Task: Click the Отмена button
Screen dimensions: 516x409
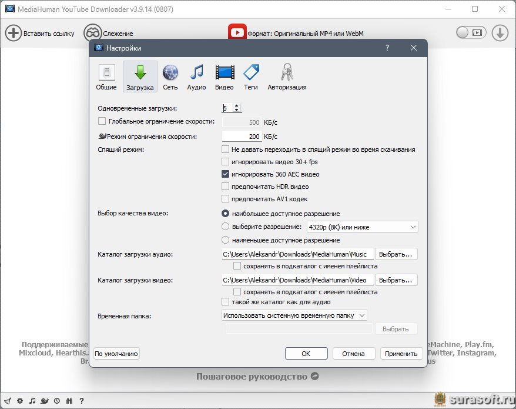Action: tap(353, 354)
